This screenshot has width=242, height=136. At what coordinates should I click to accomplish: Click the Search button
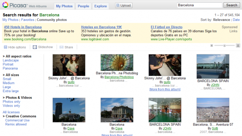(232, 5)
